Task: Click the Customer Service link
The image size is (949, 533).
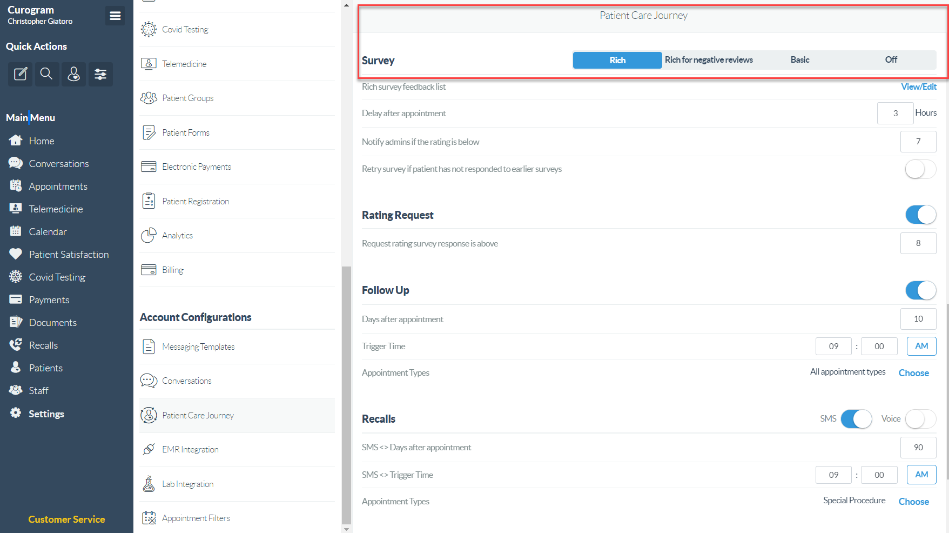Action: [66, 519]
